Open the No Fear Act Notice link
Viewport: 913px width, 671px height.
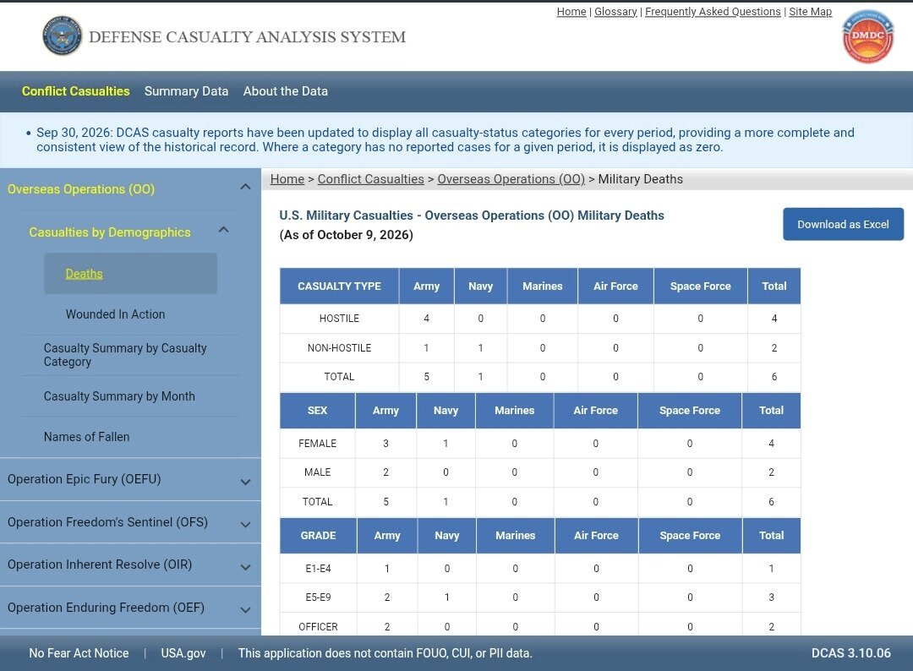tap(79, 653)
